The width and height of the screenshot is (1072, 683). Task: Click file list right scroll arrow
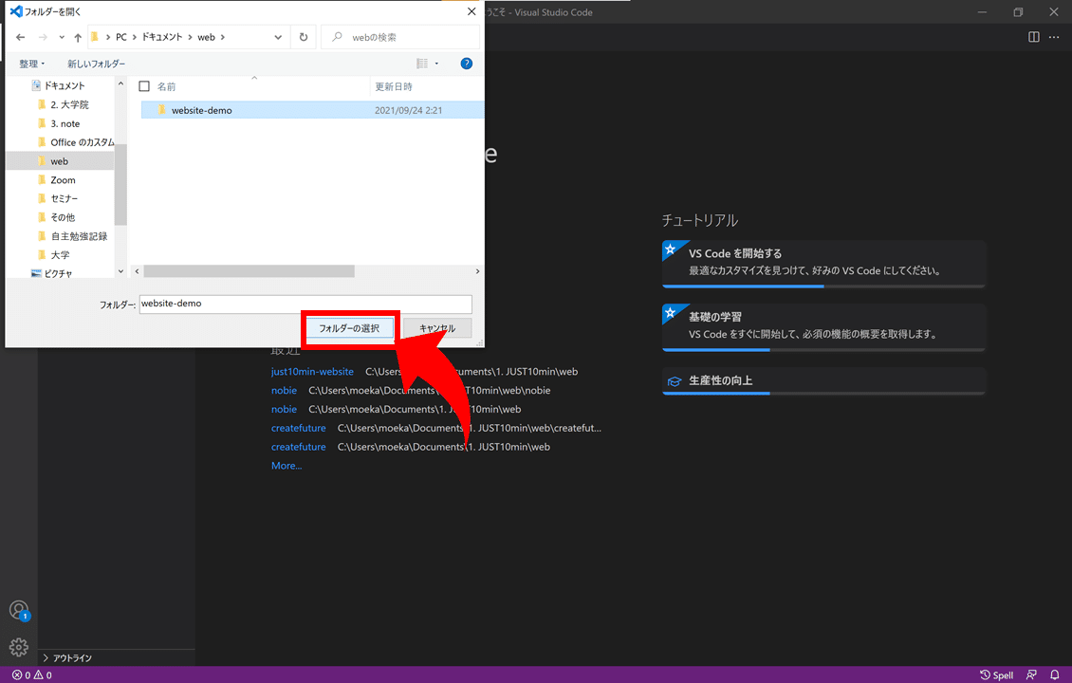[x=477, y=271]
